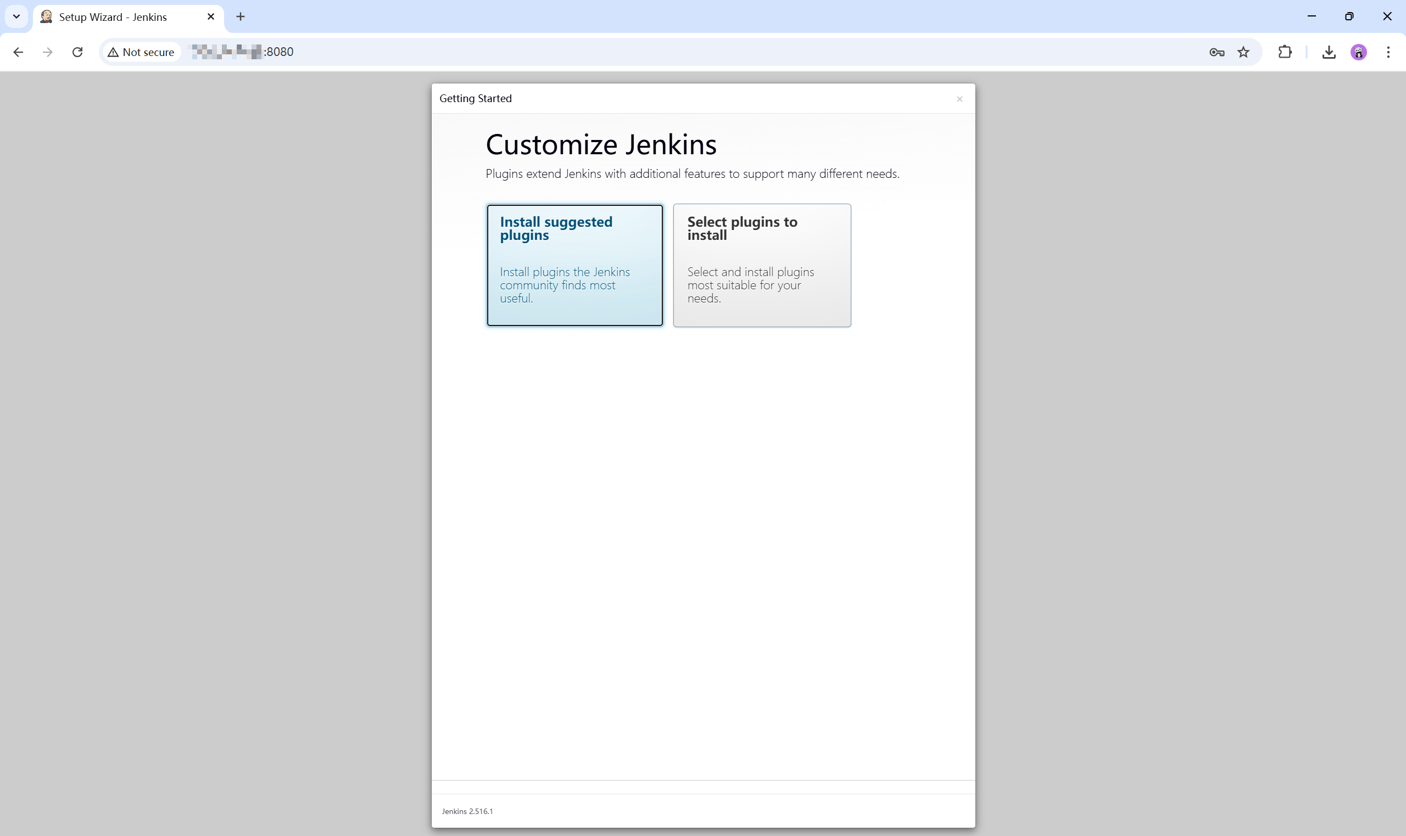
Task: Click the Jenkins 2.516.1 version text
Action: pos(467,811)
